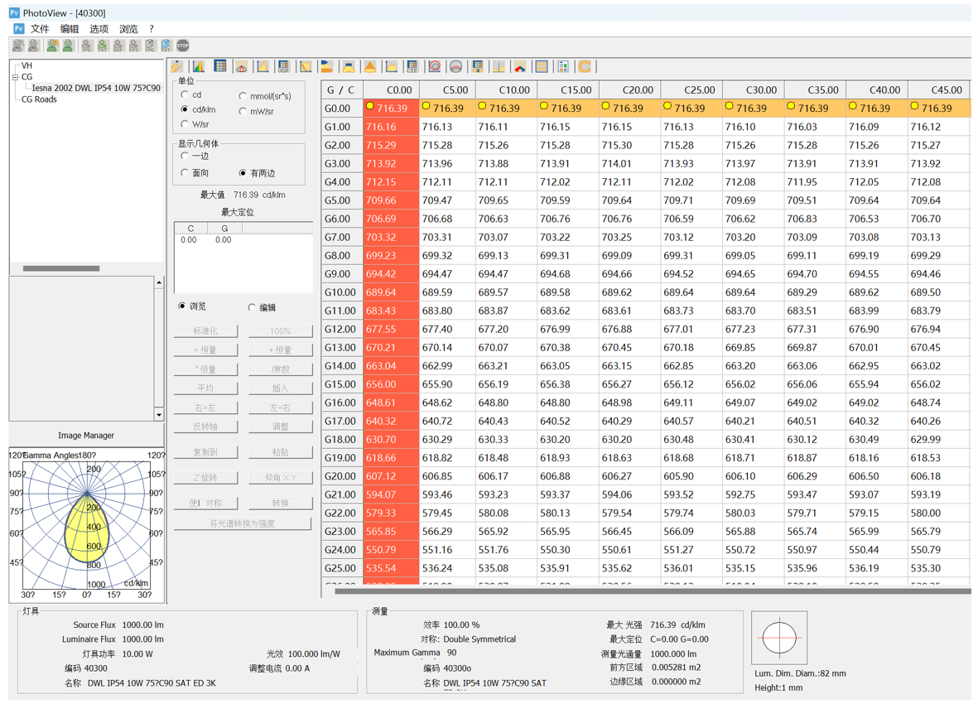Open the info pencil icon tab
This screenshot has height=704, width=978.
point(177,67)
